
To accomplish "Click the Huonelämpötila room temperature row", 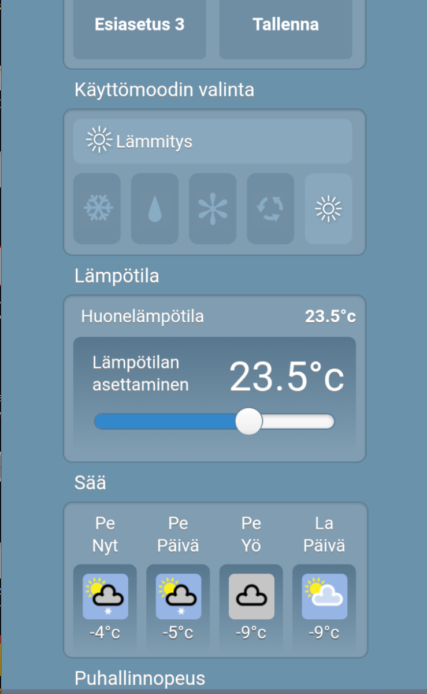I will [x=214, y=317].
